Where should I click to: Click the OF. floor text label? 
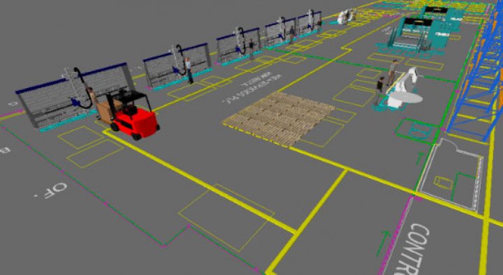[51, 191]
